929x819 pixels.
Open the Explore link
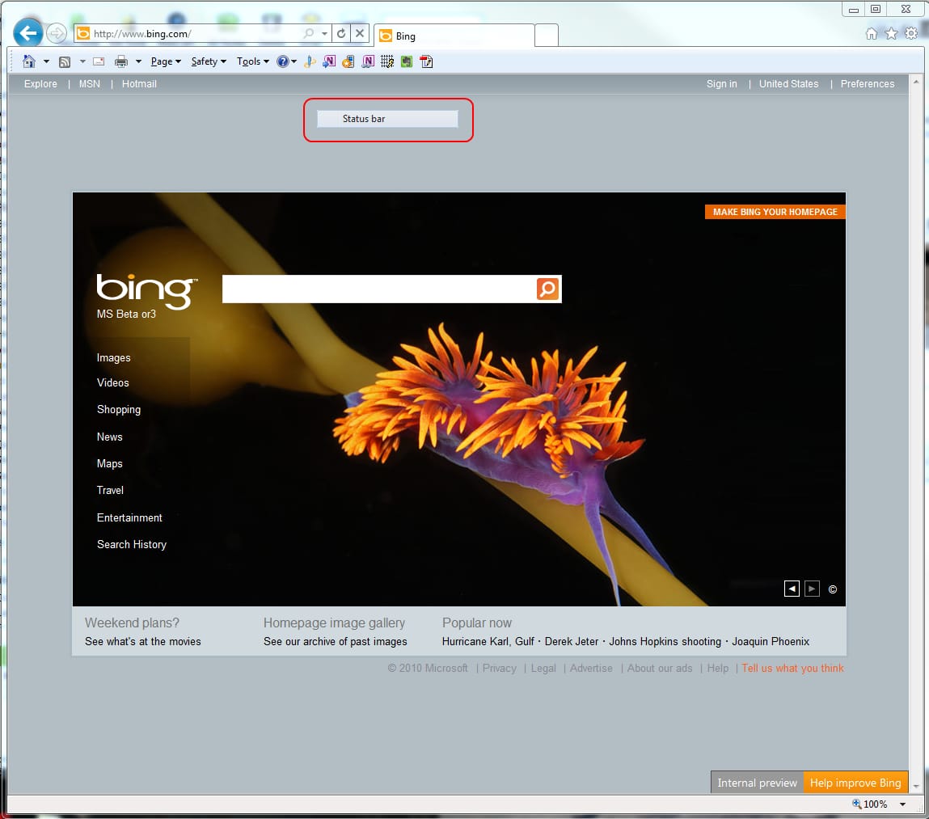(41, 83)
